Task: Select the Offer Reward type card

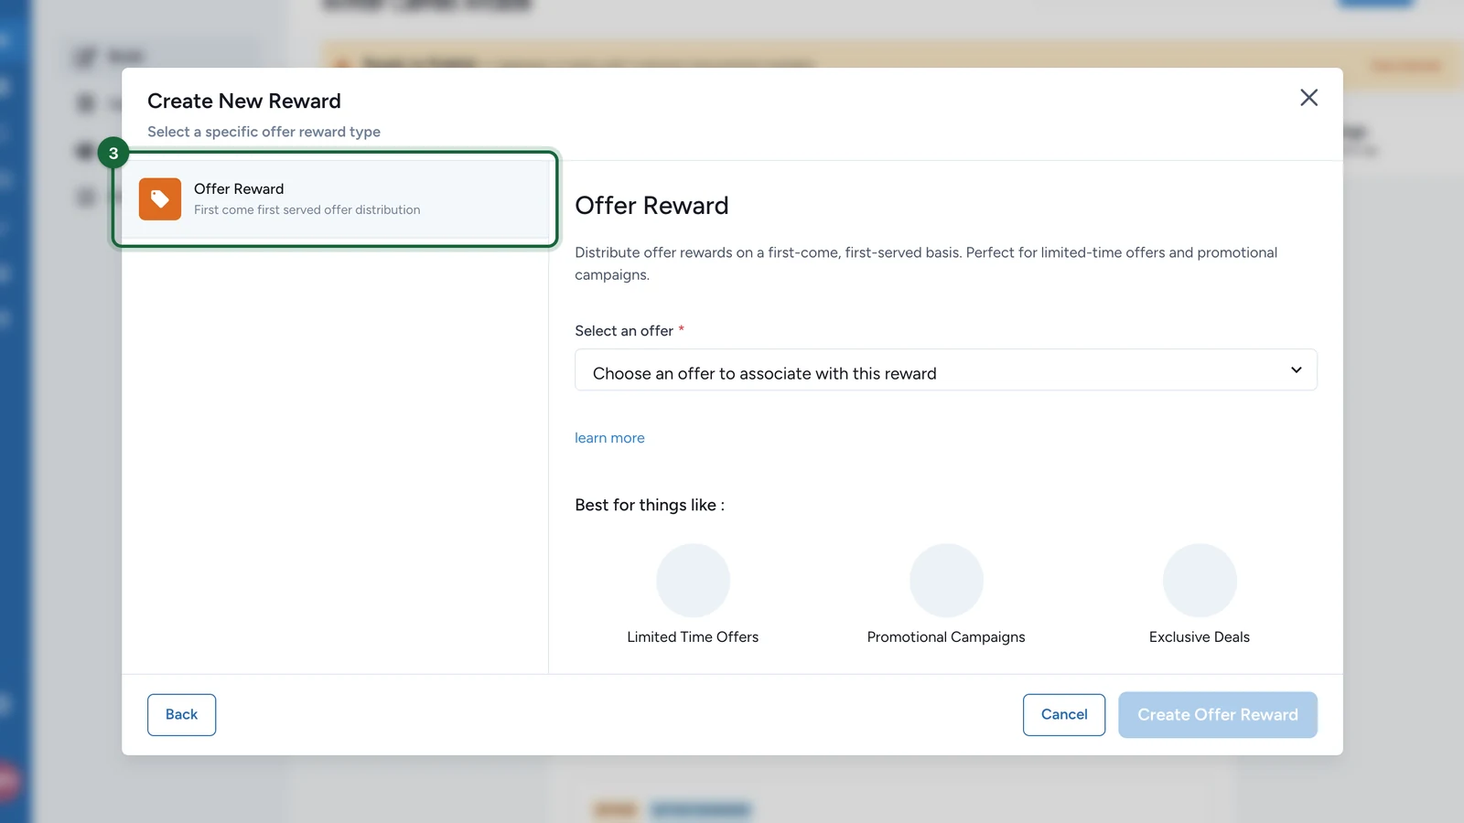Action: (335, 199)
